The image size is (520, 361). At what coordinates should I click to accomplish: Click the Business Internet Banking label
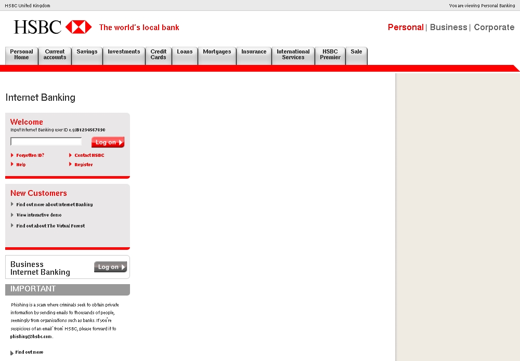40,268
